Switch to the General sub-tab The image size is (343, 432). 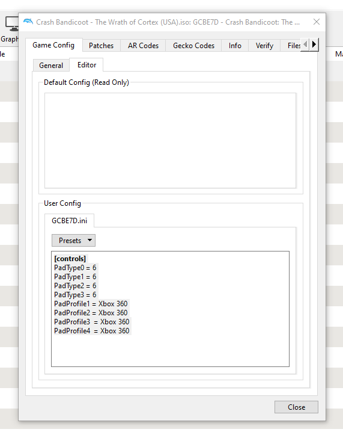51,66
